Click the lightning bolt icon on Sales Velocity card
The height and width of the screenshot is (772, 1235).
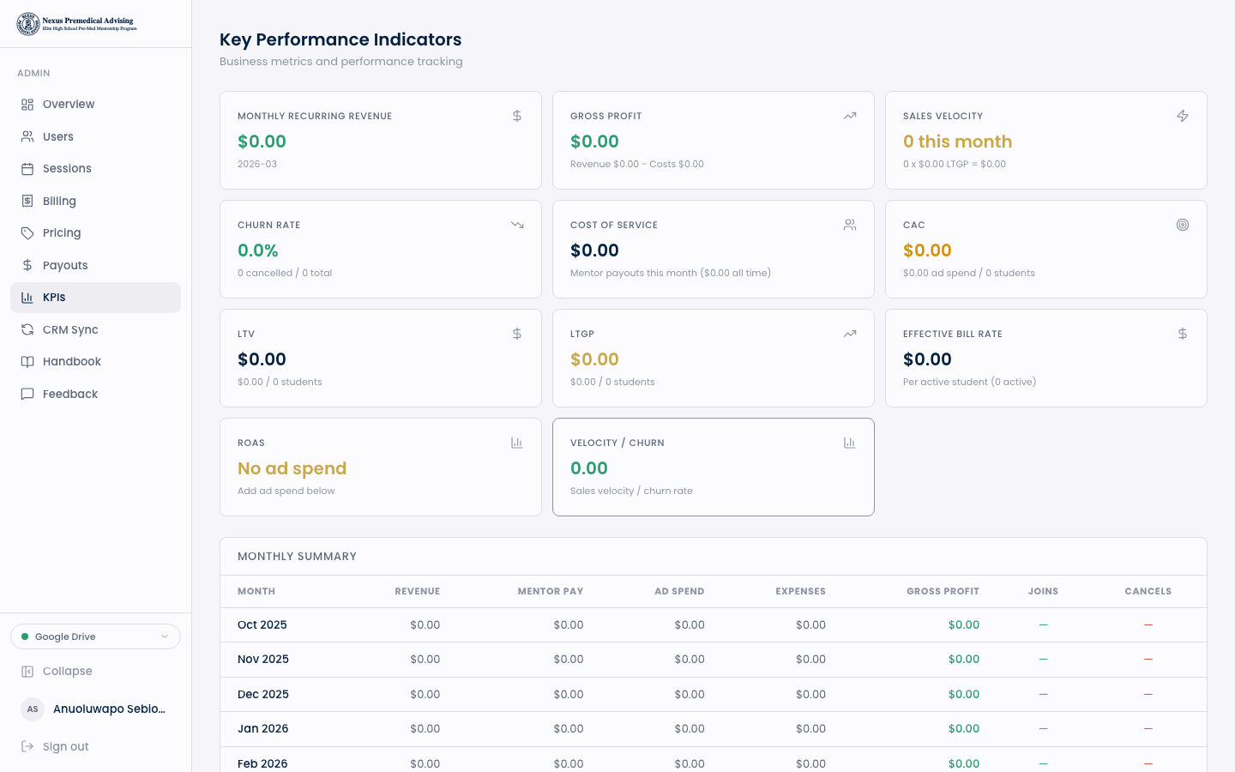coord(1183,116)
